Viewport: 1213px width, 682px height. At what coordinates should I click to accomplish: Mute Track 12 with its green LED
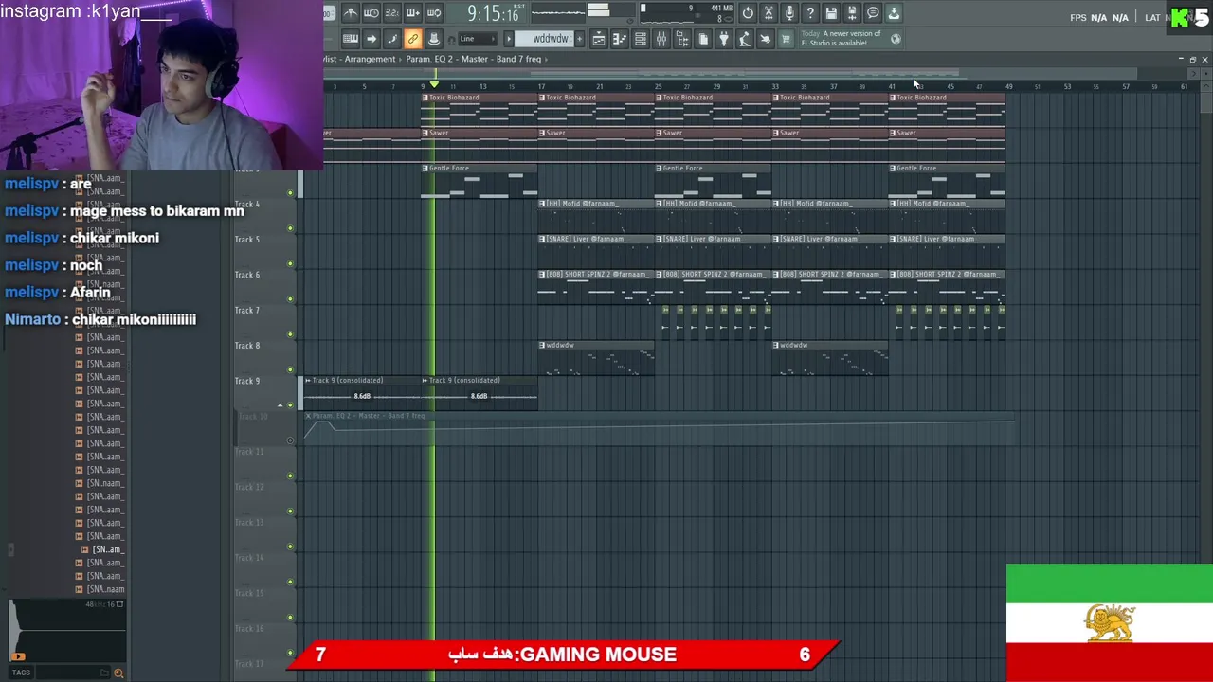(290, 511)
